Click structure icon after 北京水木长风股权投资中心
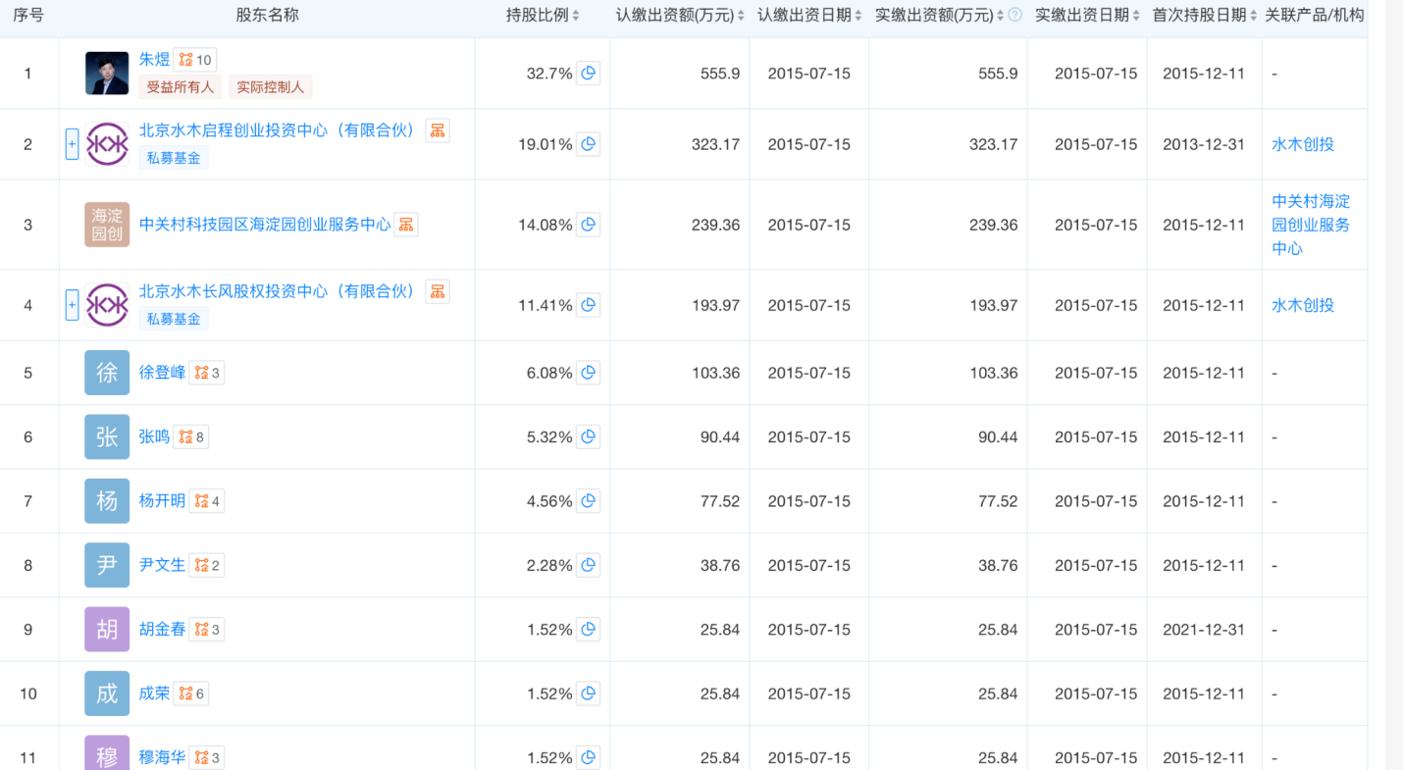This screenshot has width=1403, height=770. click(x=438, y=291)
